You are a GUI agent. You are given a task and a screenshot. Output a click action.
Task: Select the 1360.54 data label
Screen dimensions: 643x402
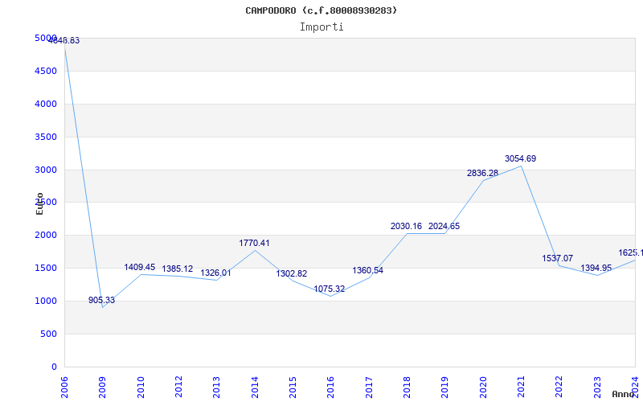coord(368,271)
